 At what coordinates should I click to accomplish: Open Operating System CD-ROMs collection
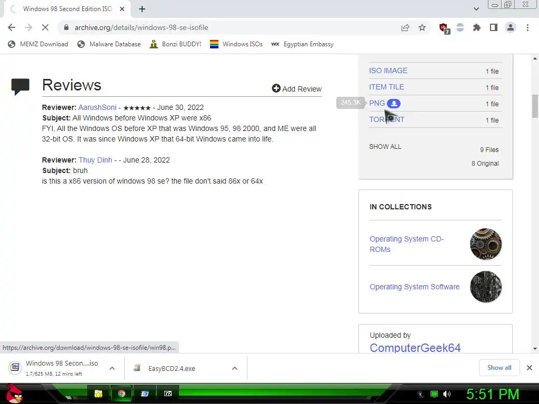click(x=407, y=244)
